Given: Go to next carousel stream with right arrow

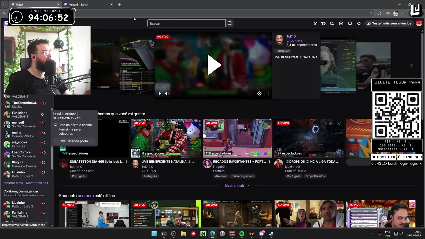Looking at the screenshot, I should [x=411, y=65].
